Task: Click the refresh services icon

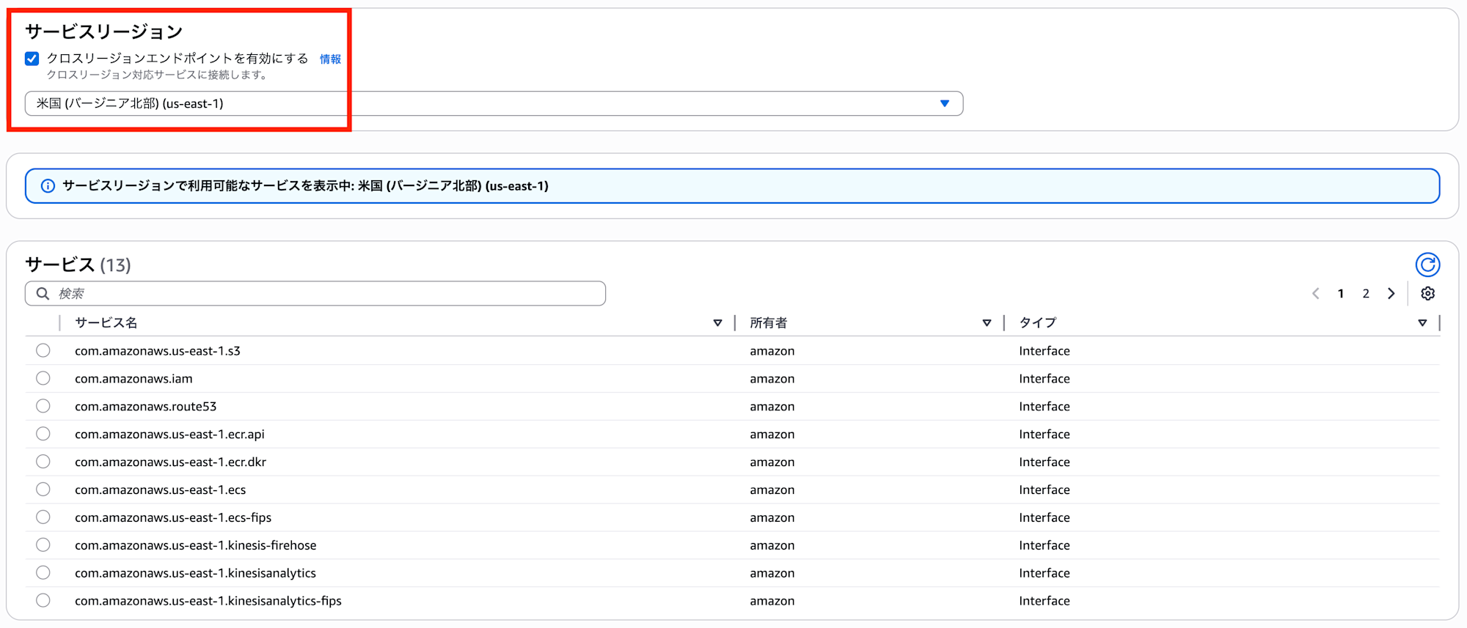Action: click(x=1427, y=265)
